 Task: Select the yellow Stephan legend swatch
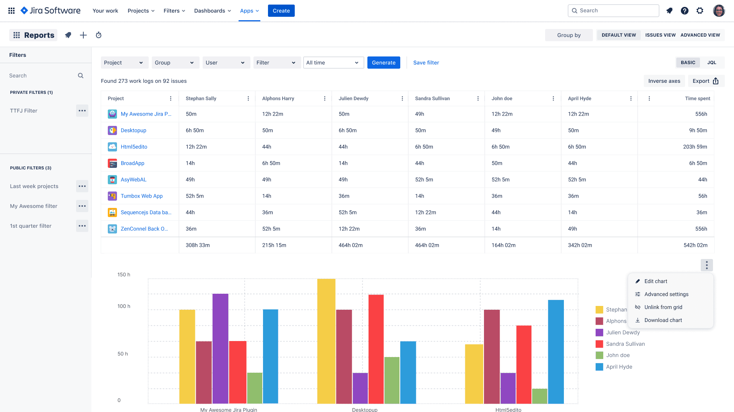599,309
